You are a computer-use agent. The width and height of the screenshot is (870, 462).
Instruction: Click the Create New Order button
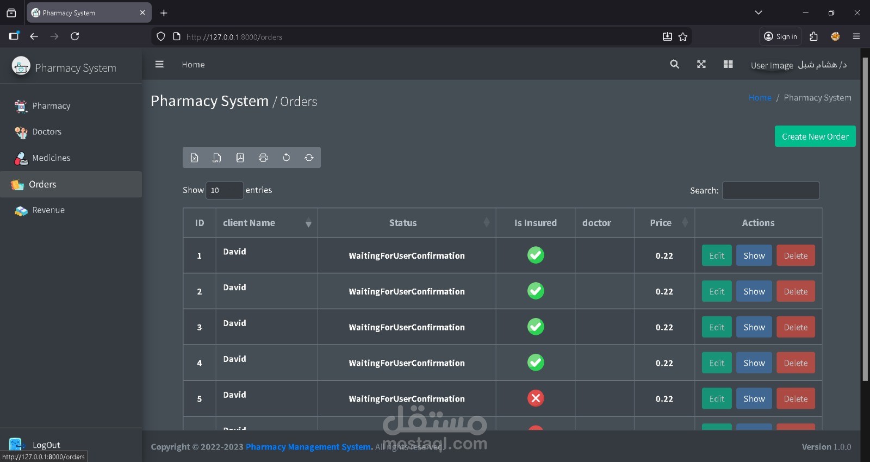point(815,136)
